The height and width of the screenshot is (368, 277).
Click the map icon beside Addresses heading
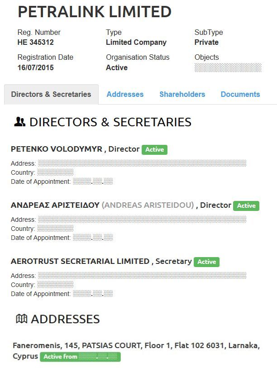tap(21, 319)
